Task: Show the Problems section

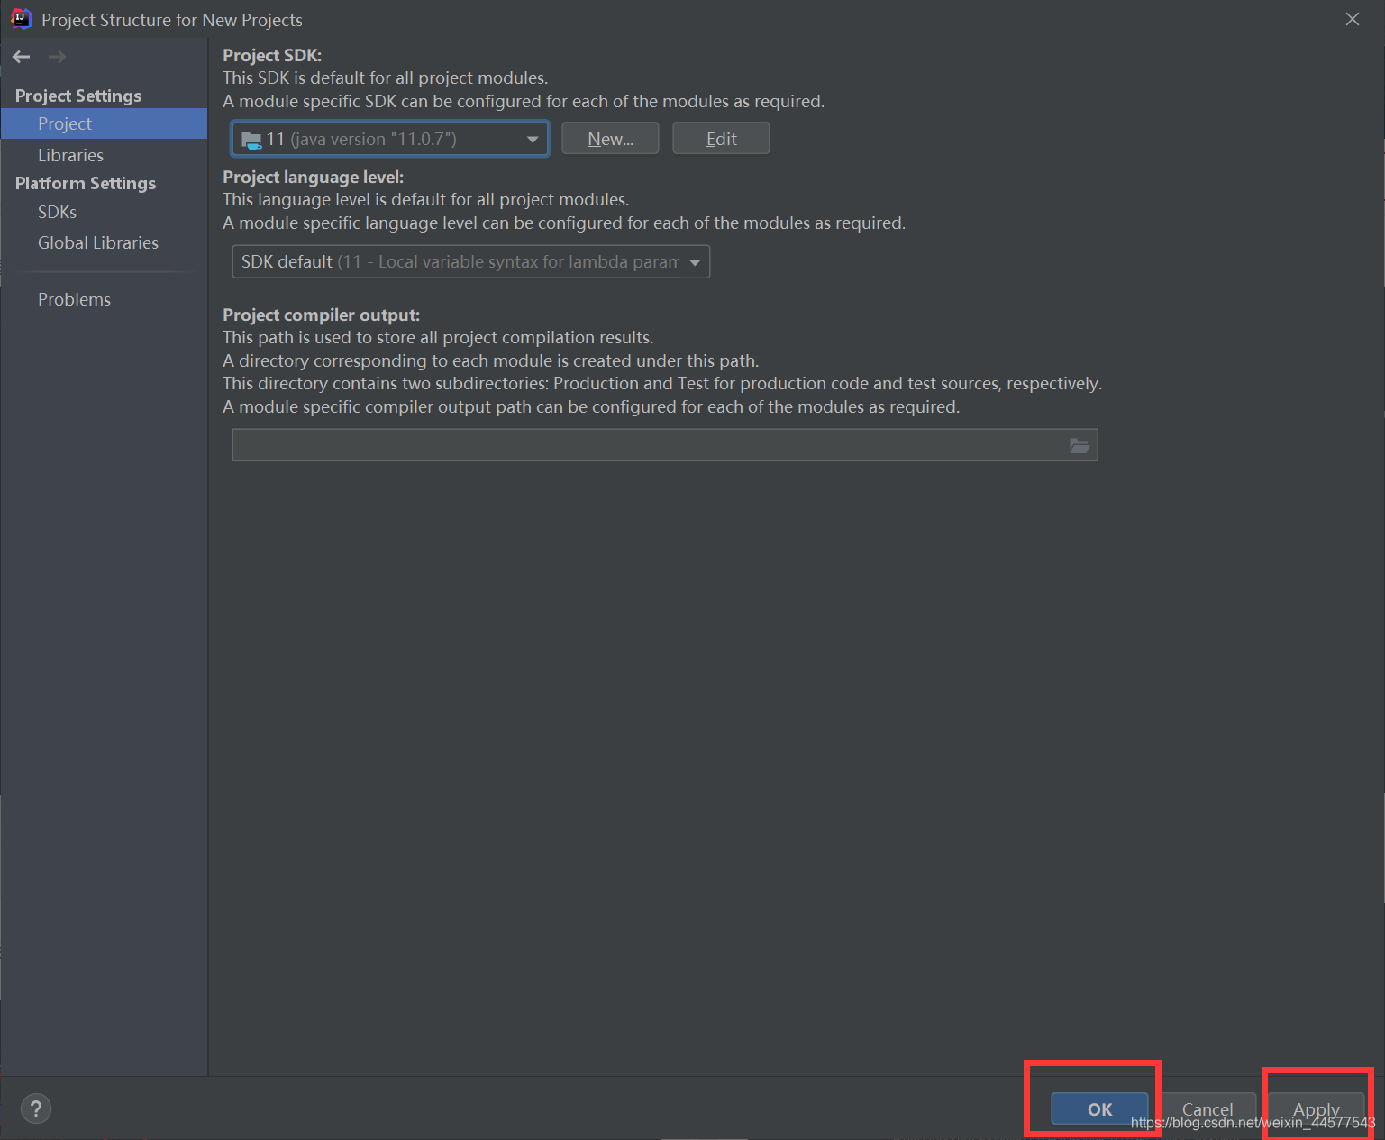Action: tap(74, 299)
